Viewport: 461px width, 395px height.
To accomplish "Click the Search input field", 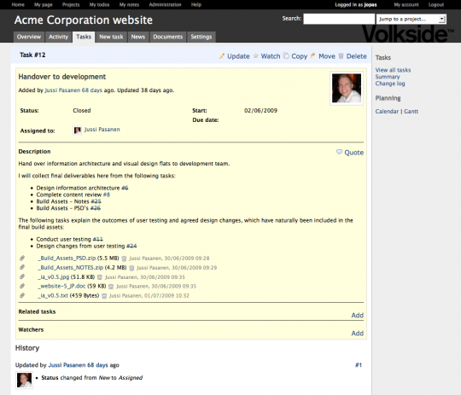I will pos(339,19).
